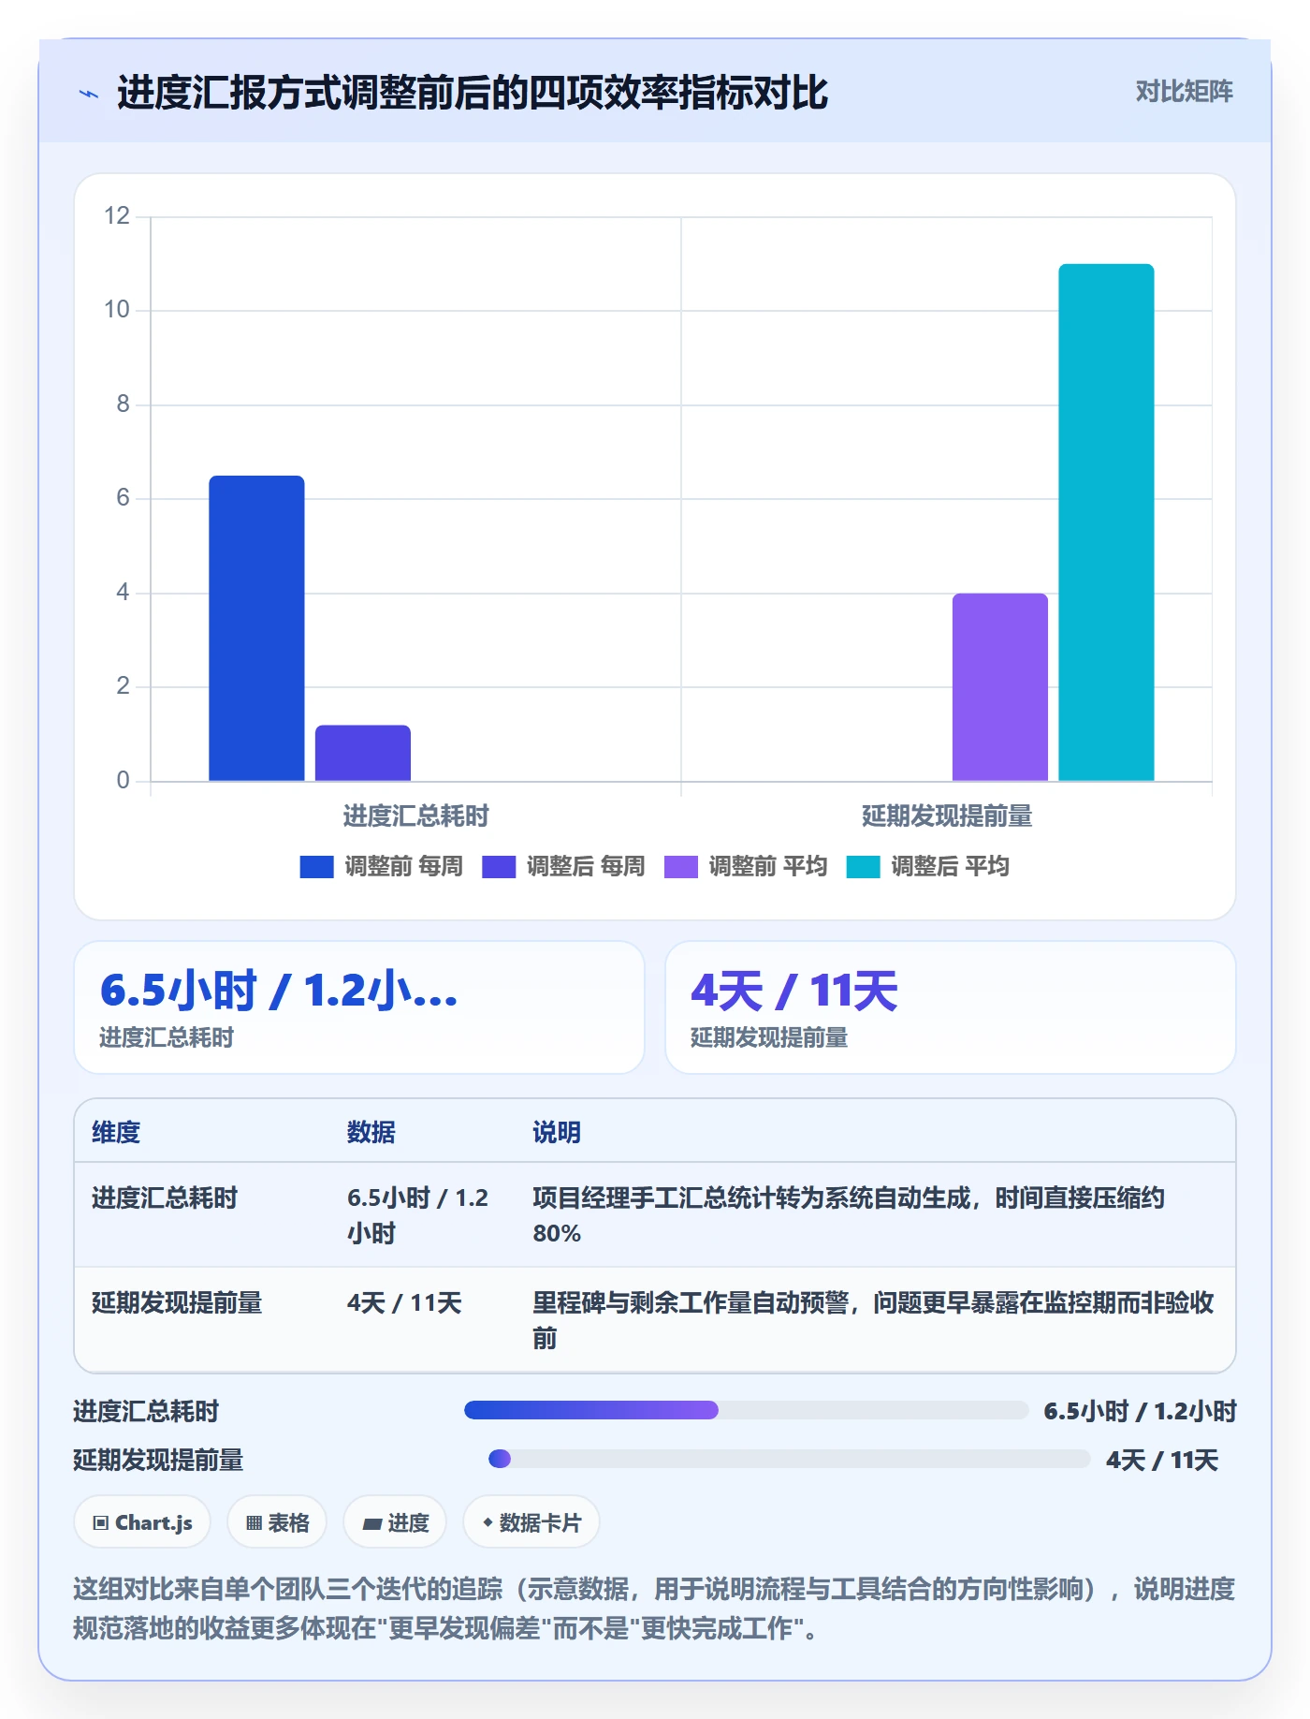Image resolution: width=1310 pixels, height=1719 pixels.
Task: Select the 表格 tag chip
Action: [277, 1522]
